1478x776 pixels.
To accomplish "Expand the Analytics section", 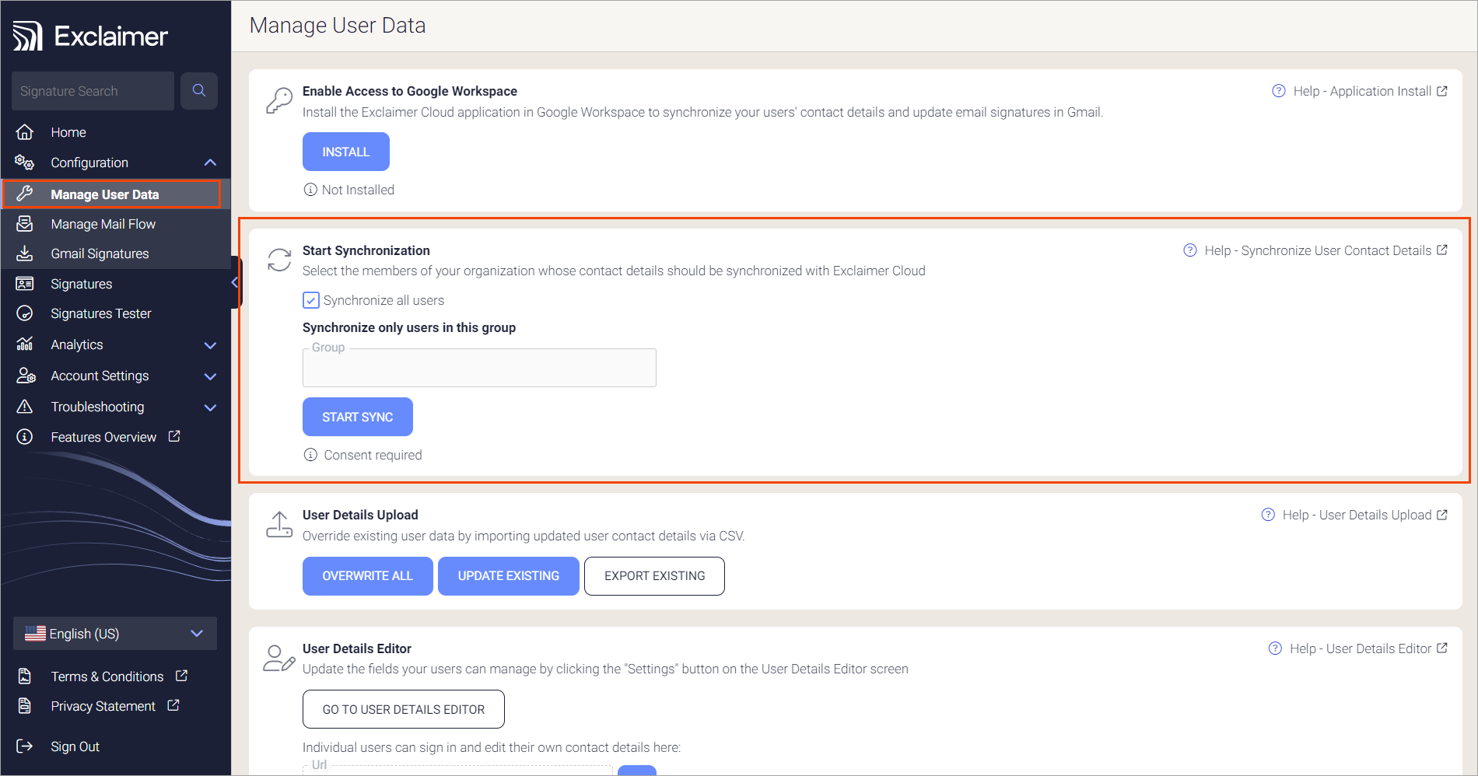I will [x=209, y=344].
